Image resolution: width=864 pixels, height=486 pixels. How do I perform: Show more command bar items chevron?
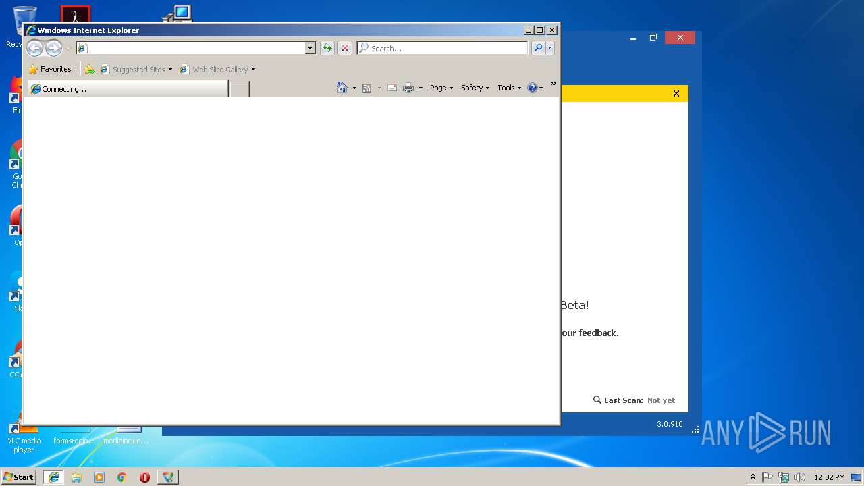click(x=553, y=84)
